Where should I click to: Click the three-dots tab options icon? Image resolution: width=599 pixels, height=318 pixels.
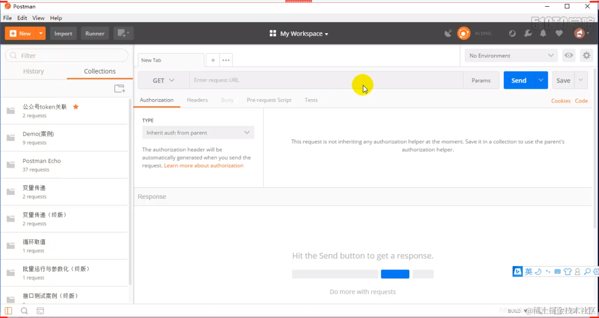point(226,60)
